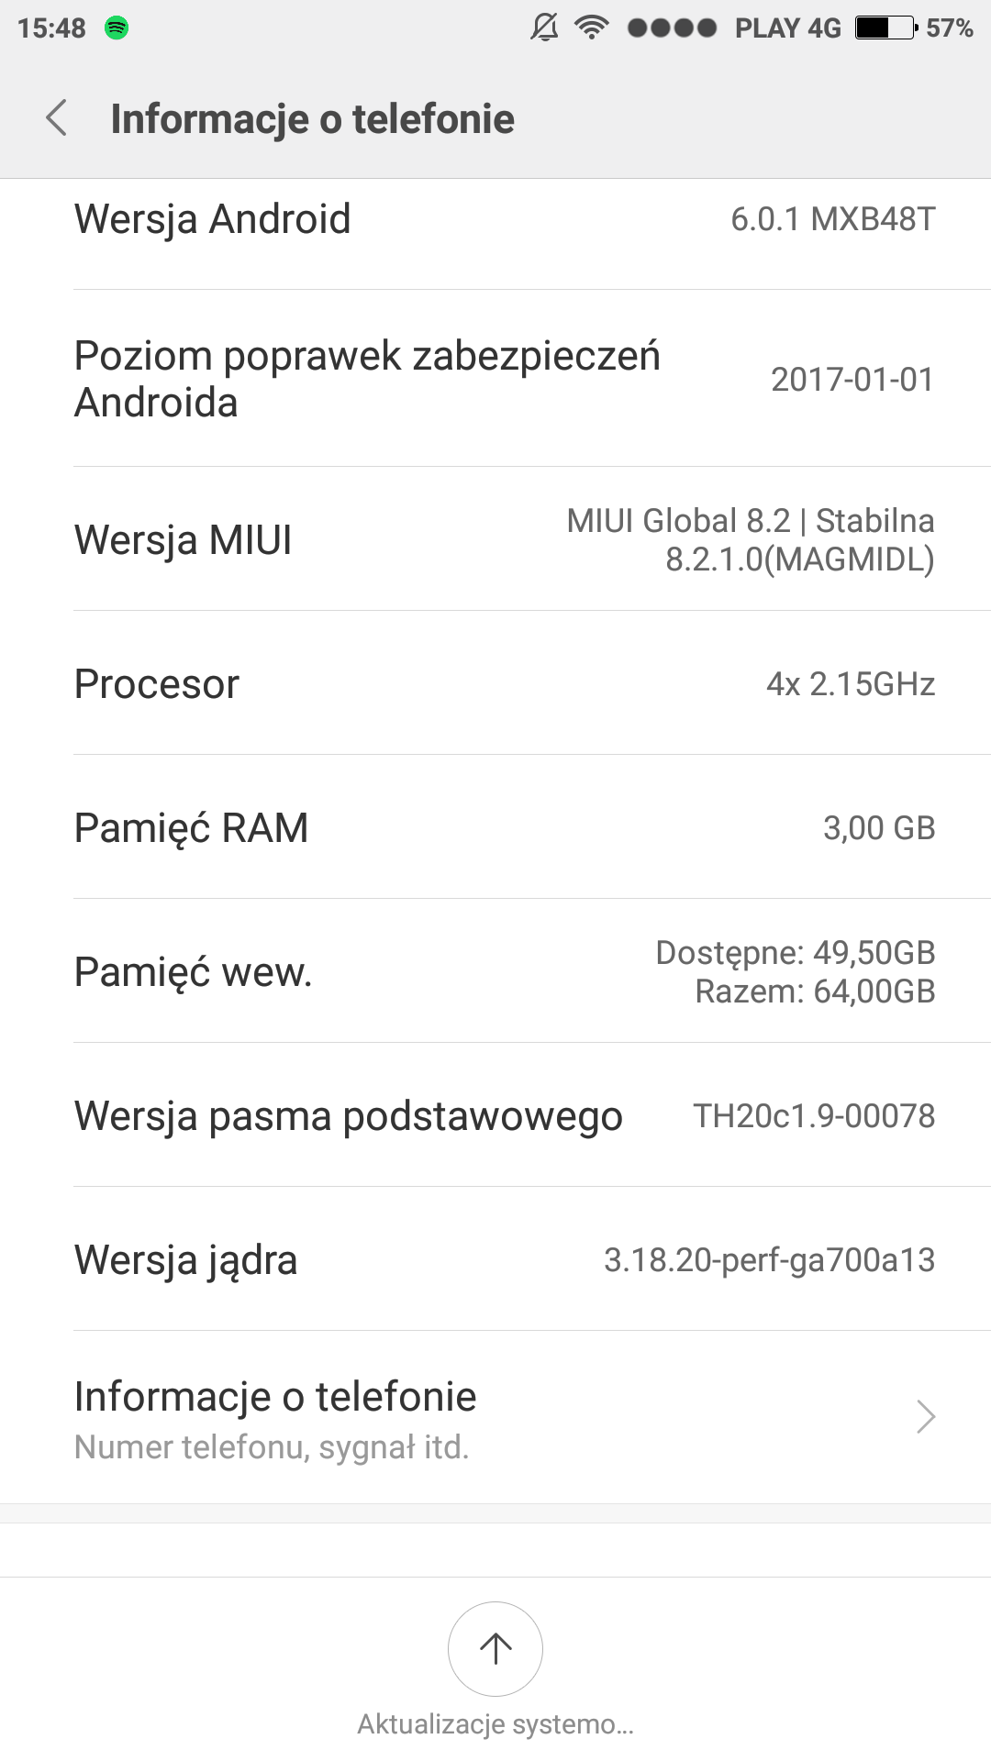Tap the Wersja jądra row

[495, 1260]
